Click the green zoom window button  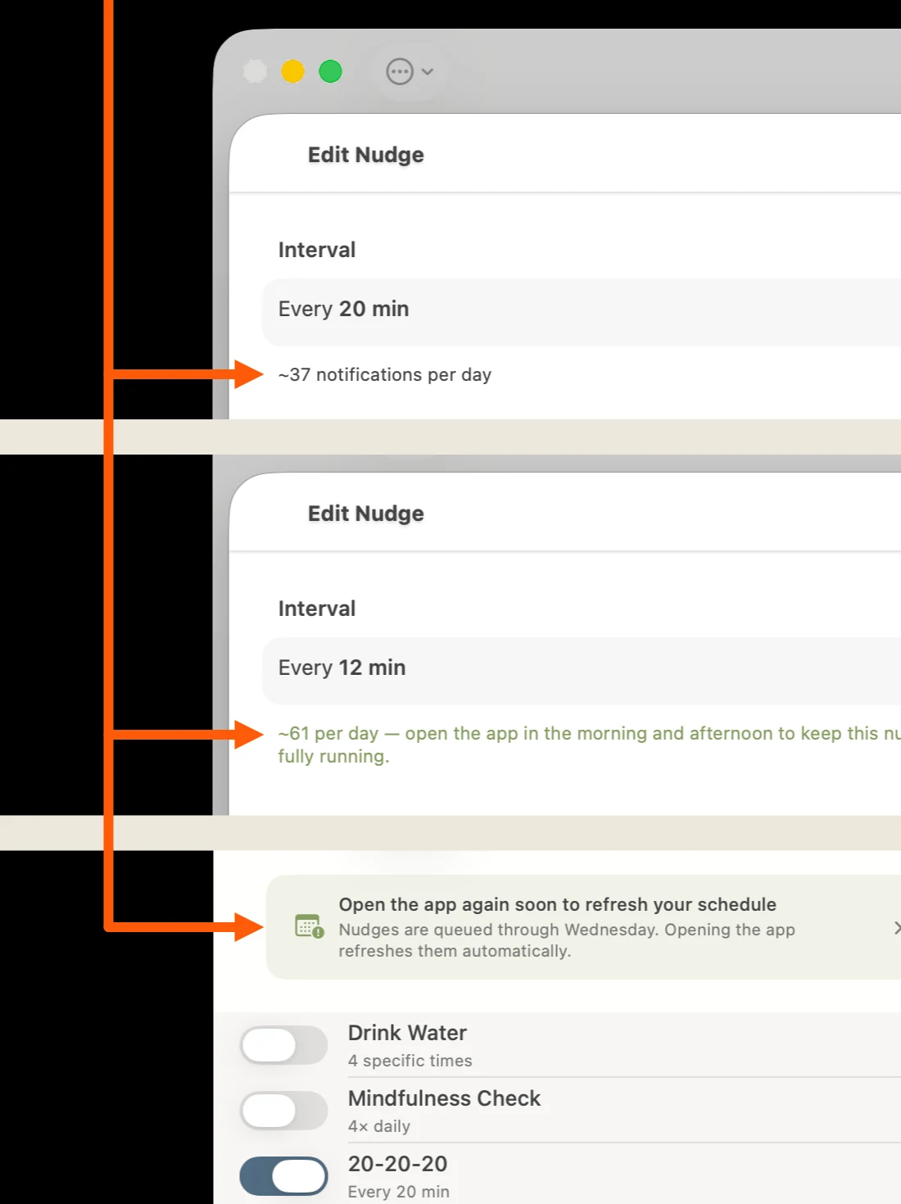330,72
